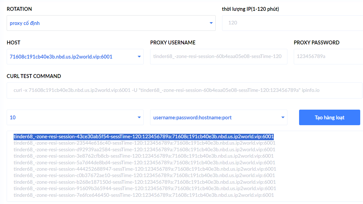Open the ROTATION dropdown showing proxy cố định
The height and width of the screenshot is (204, 363).
tap(111, 23)
